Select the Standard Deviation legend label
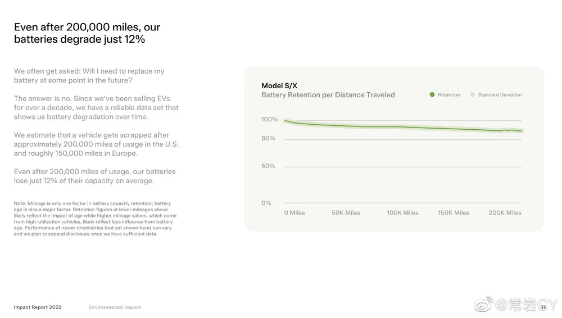This screenshot has height=318, width=562. (500, 94)
